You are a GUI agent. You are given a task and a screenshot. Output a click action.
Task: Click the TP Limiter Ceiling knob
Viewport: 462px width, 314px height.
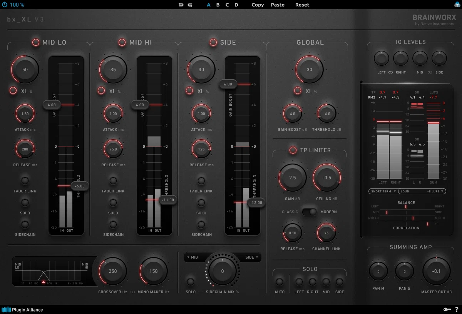tap(327, 178)
